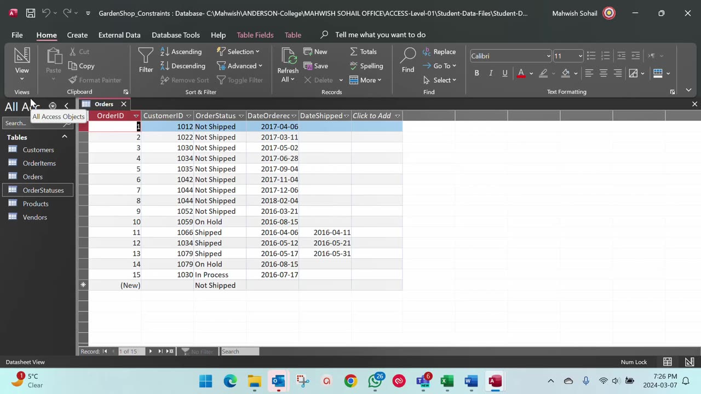Switch to Design View from the status bar
This screenshot has height=394, width=701.
tap(689, 362)
